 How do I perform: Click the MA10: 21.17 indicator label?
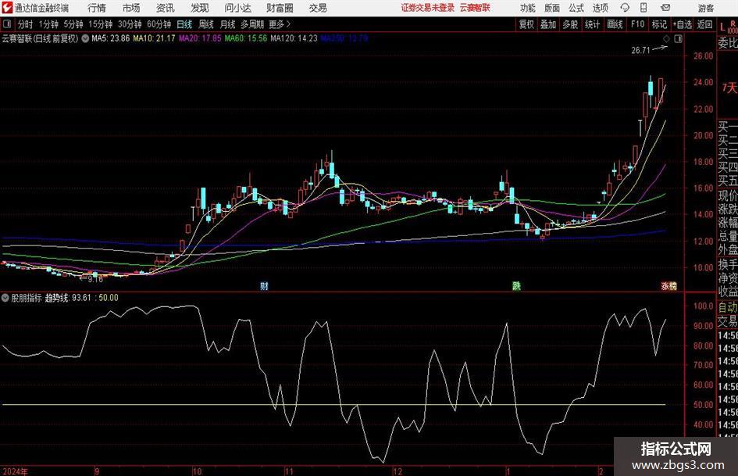click(x=155, y=38)
